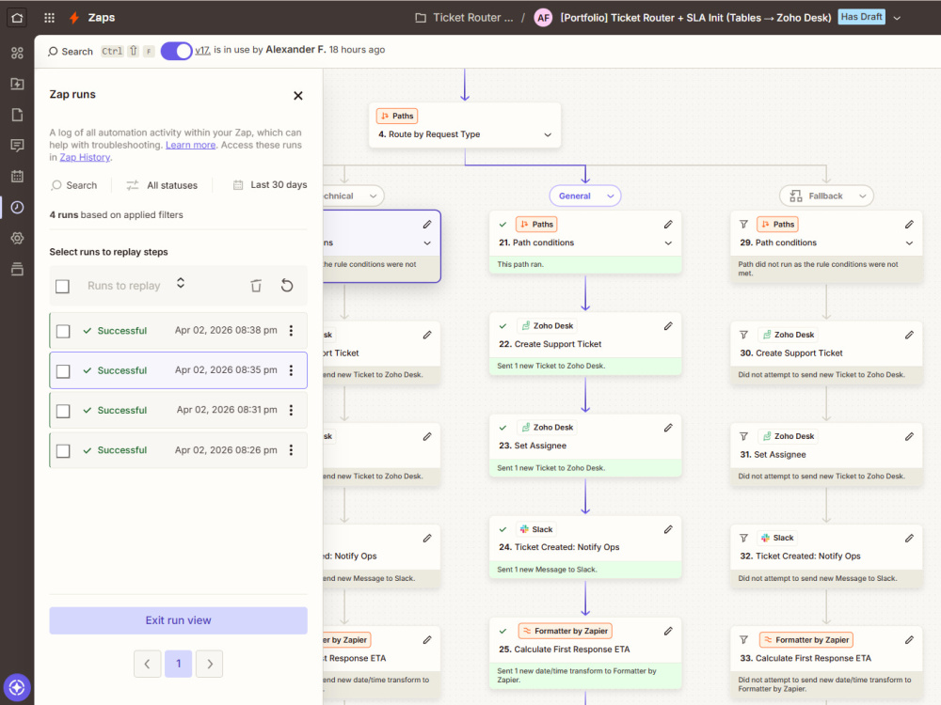Viewport: 941px width, 705px height.
Task: Open the Zap settings gear icon
Action: tap(17, 238)
